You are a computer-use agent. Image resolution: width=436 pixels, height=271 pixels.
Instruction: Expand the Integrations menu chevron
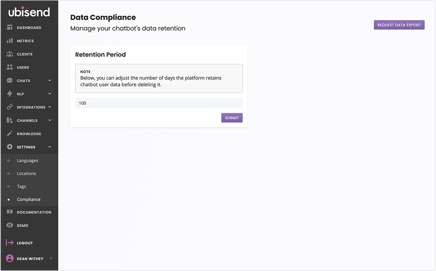(x=50, y=107)
